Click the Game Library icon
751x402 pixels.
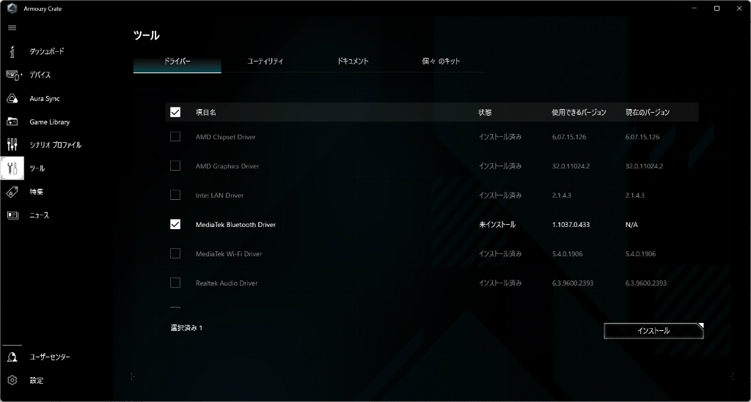tap(12, 122)
